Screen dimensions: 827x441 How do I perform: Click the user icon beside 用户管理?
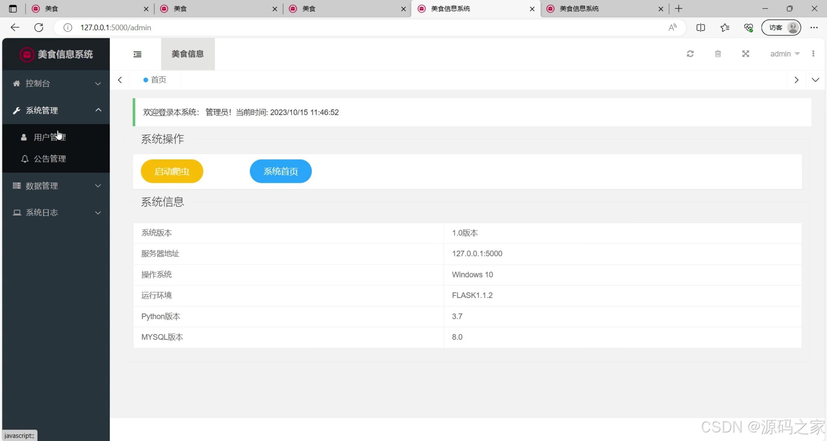(24, 137)
